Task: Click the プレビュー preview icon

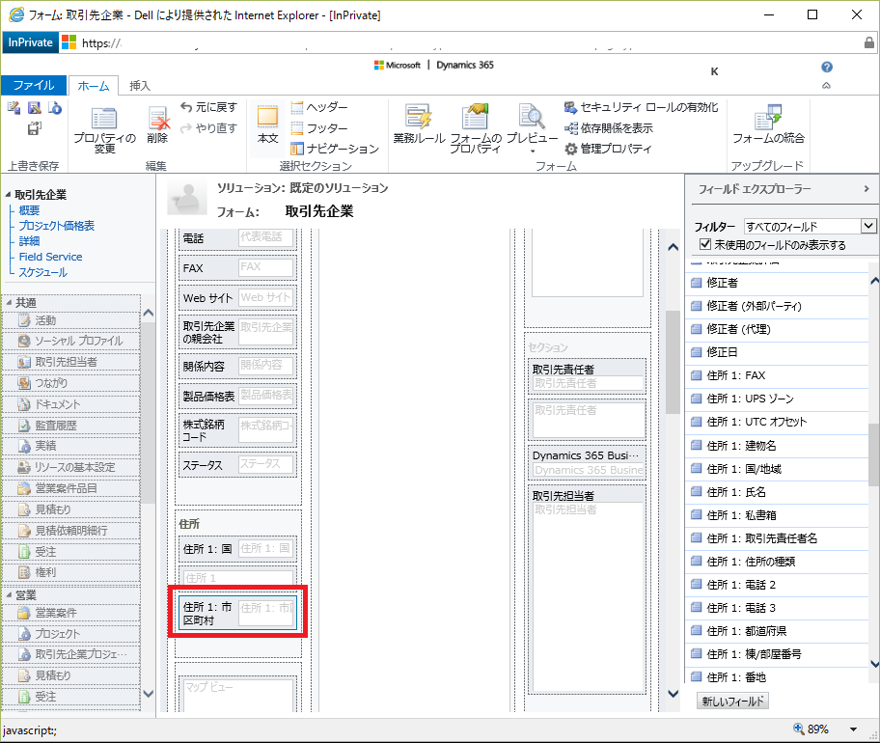Action: (x=532, y=118)
